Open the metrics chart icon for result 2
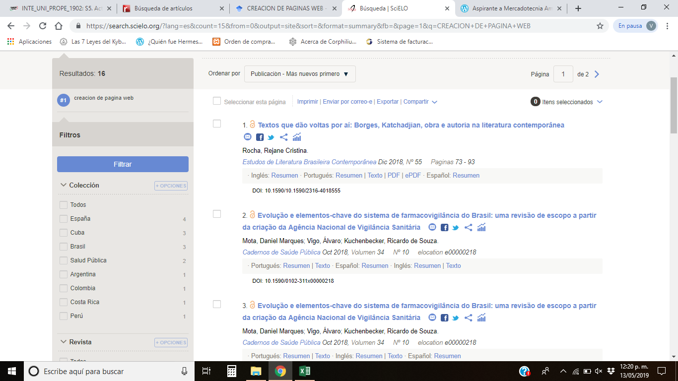This screenshot has width=678, height=381. coord(481,227)
